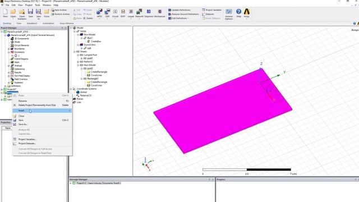Switch to the Automation ribbon tab
The image size is (359, 202).
coord(48,24)
